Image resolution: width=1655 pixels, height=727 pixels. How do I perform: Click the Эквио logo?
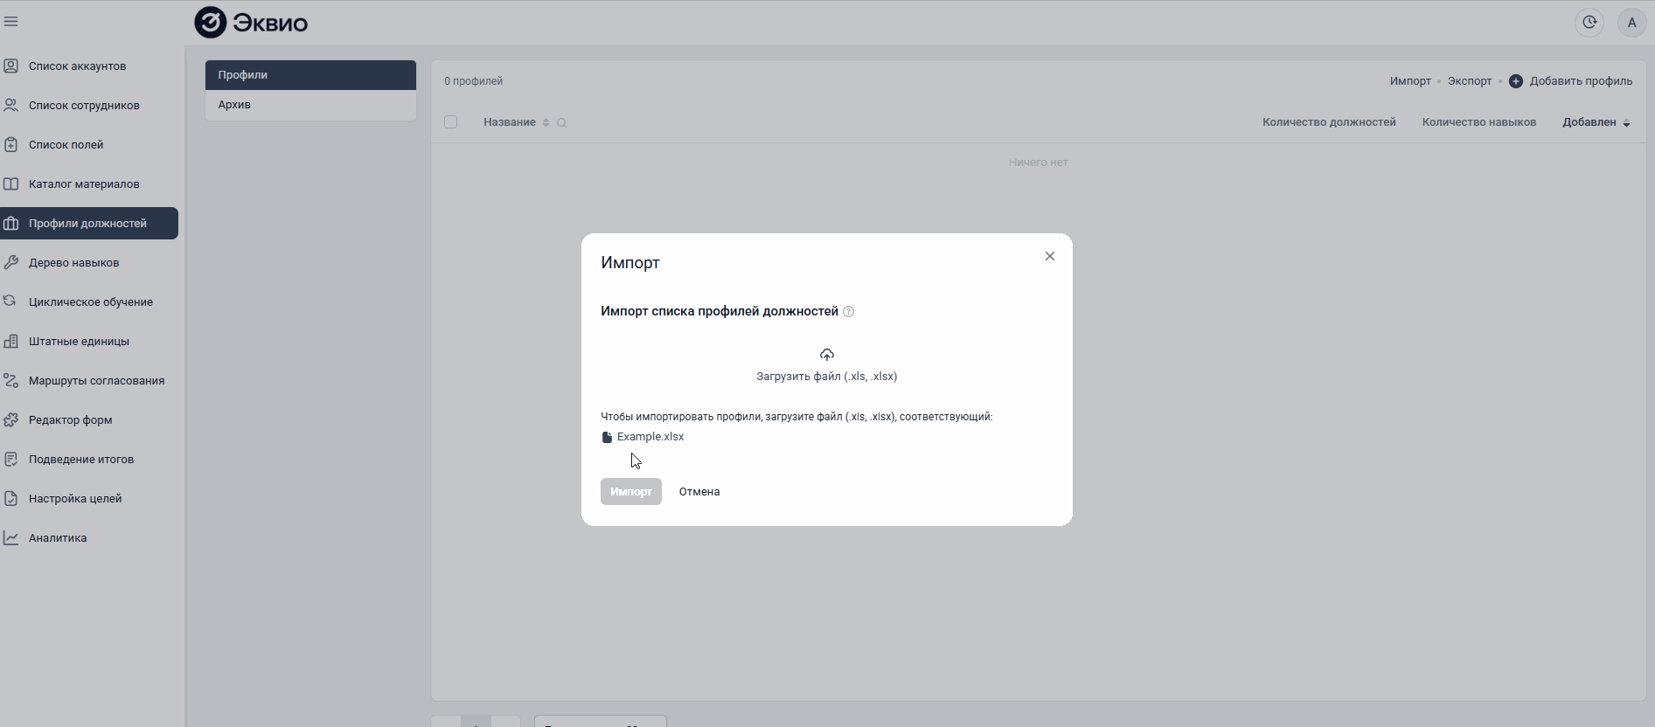click(x=251, y=23)
